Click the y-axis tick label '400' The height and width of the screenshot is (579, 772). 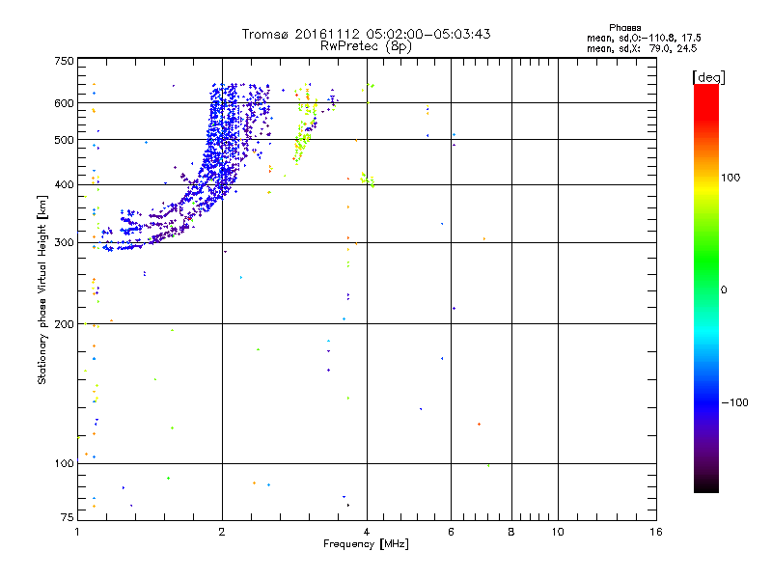pos(64,185)
